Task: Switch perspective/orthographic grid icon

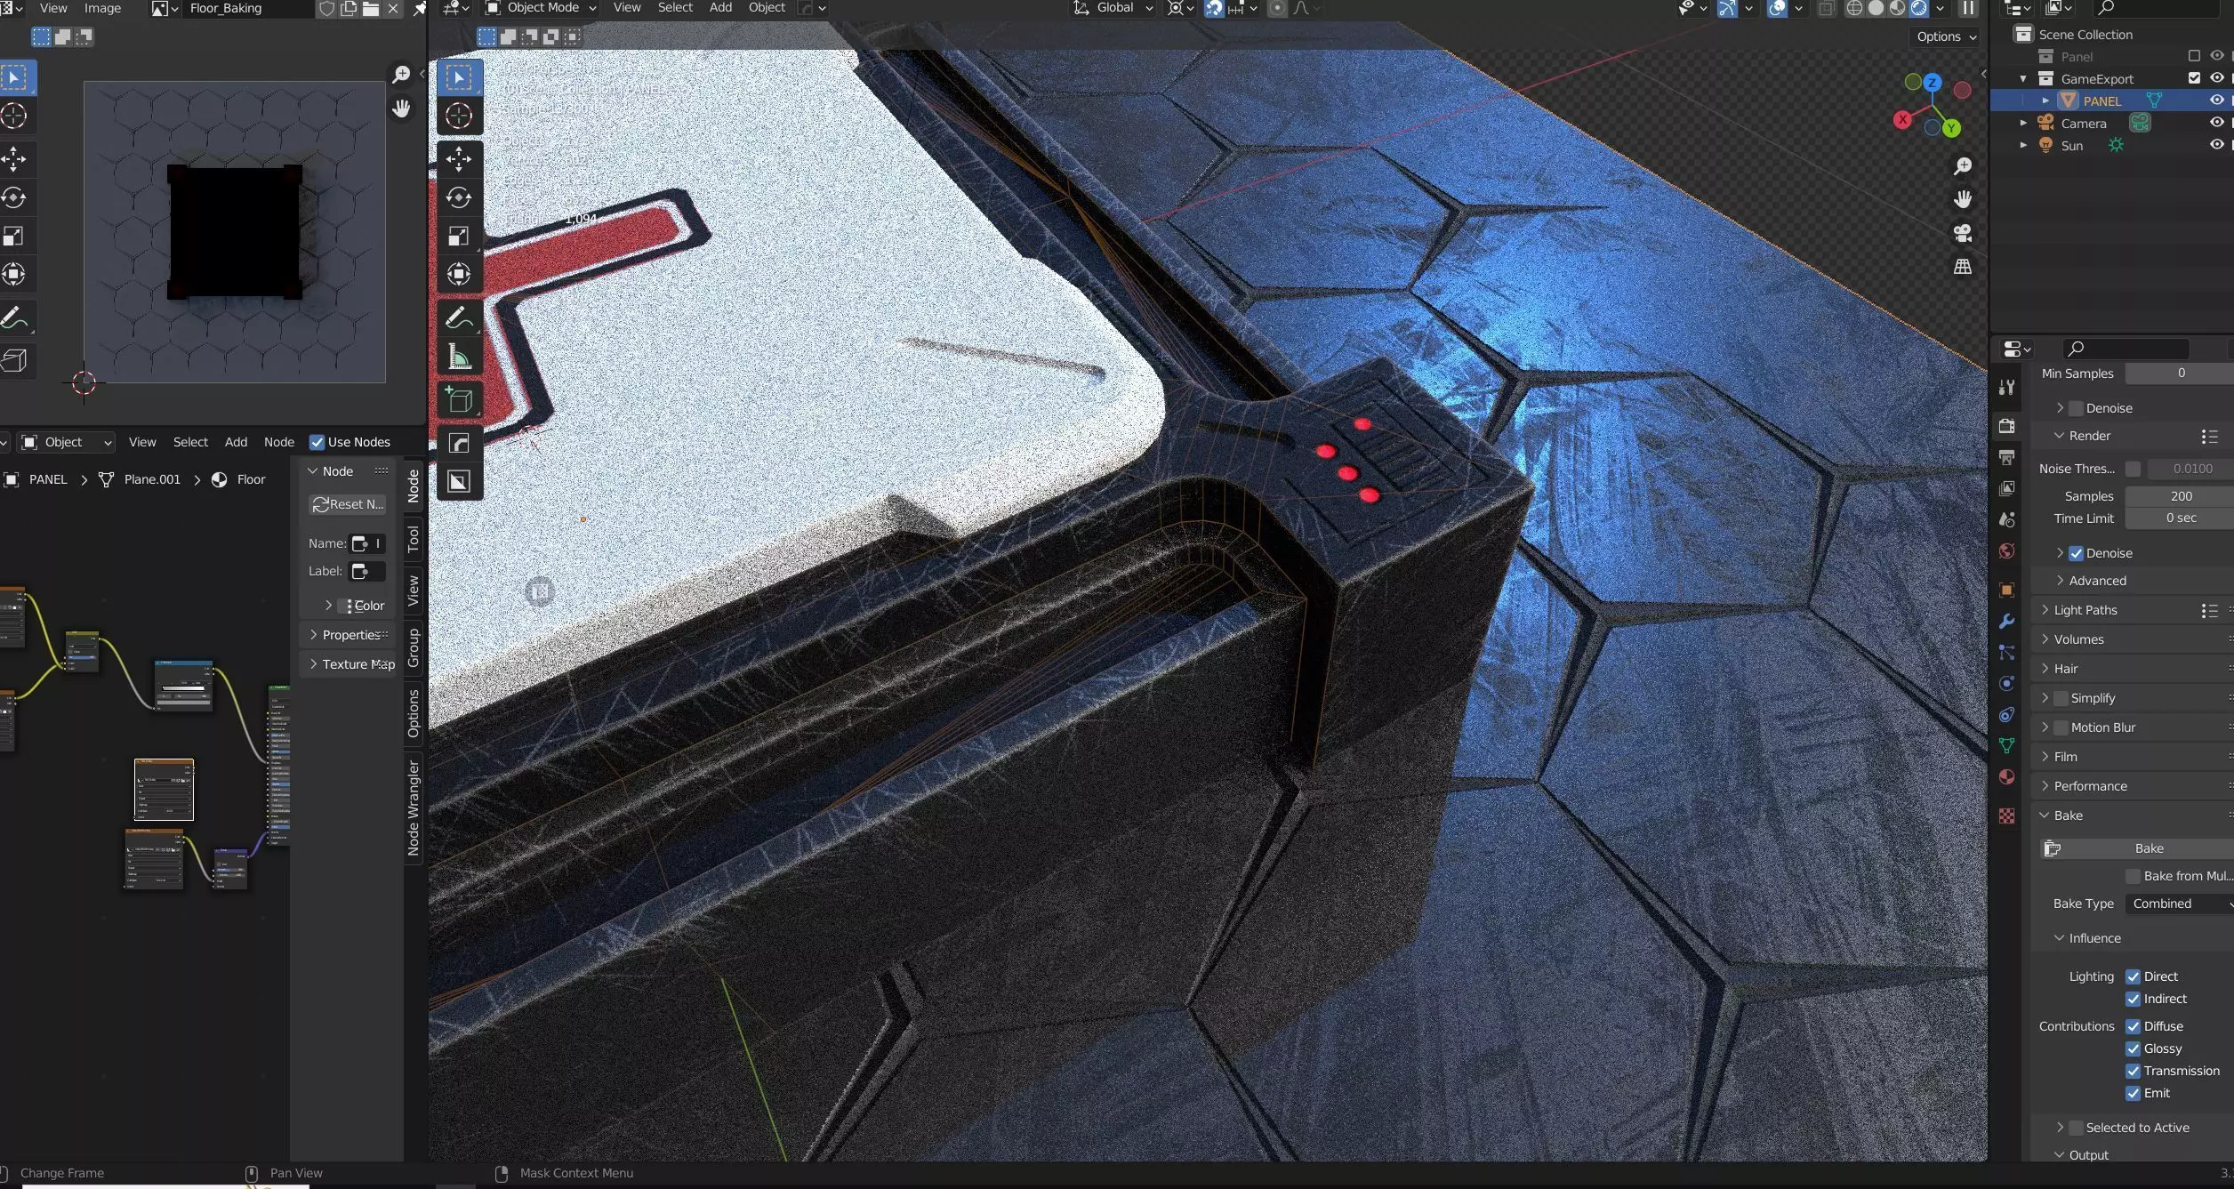Action: point(1962,267)
